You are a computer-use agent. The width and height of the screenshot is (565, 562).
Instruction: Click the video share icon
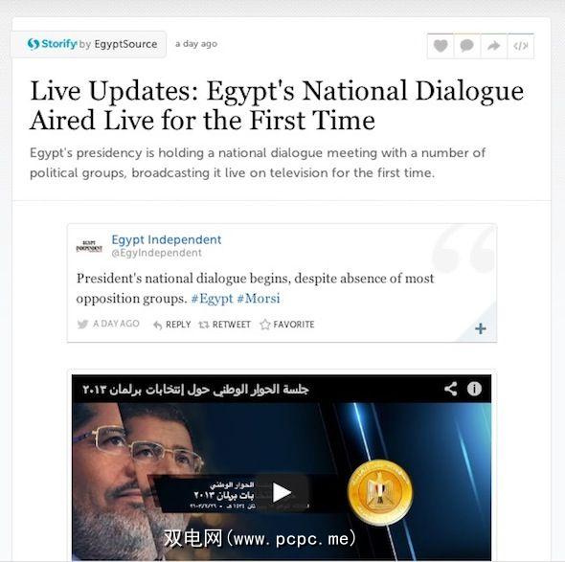point(450,389)
